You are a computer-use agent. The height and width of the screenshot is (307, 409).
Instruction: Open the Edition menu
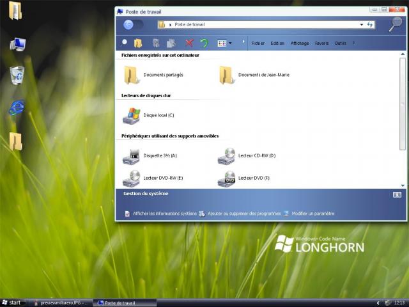tap(277, 43)
